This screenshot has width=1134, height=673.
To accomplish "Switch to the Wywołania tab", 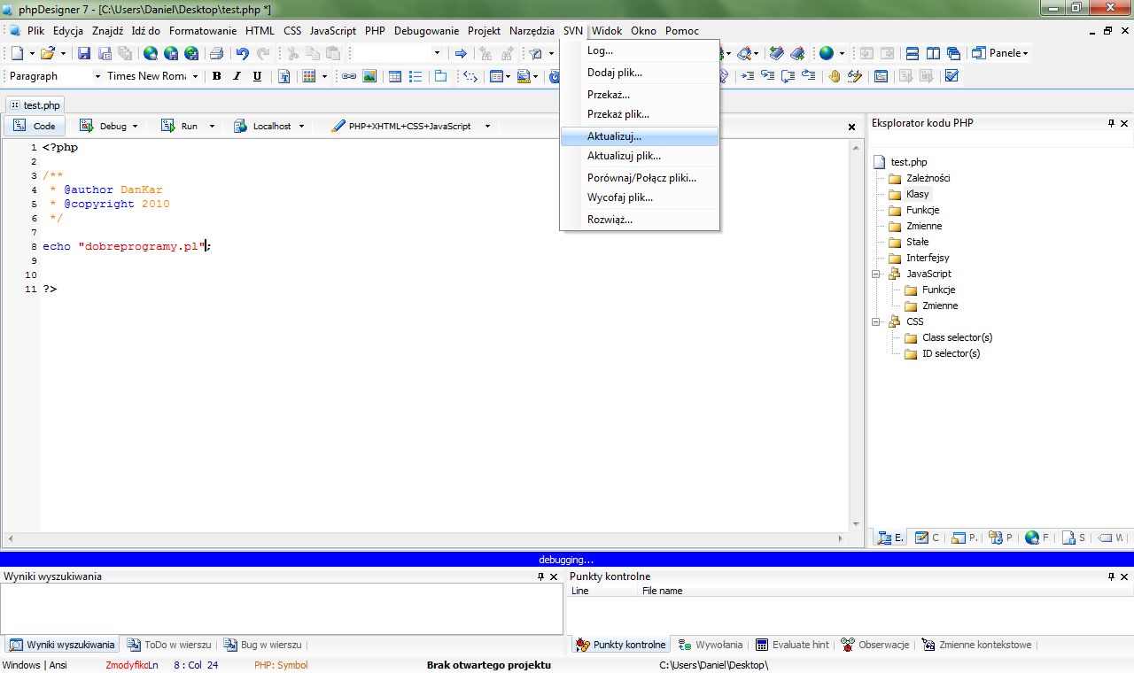I will tap(711, 645).
